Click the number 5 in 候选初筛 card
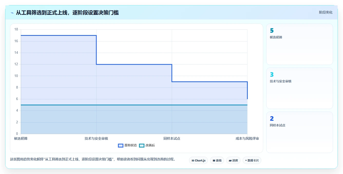The width and height of the screenshot is (343, 174). (272, 31)
